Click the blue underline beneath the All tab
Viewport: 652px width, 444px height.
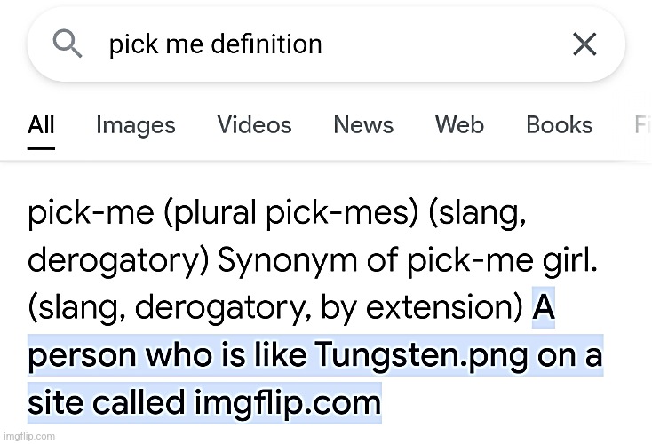[41, 147]
